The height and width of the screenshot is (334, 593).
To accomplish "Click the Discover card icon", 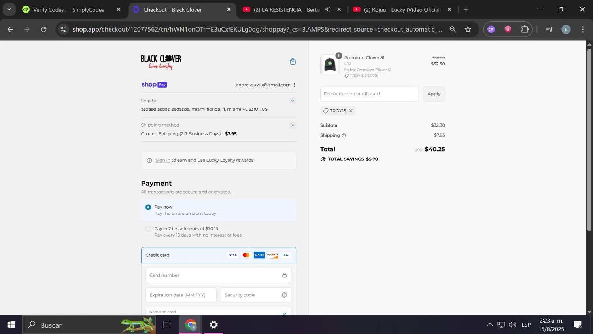I will point(273,255).
